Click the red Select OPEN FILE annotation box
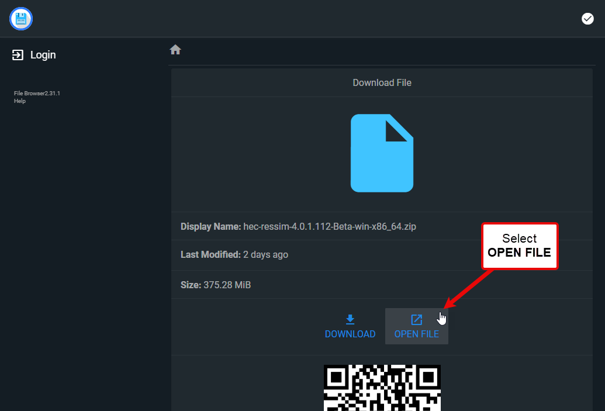The height and width of the screenshot is (411, 605). [x=520, y=246]
